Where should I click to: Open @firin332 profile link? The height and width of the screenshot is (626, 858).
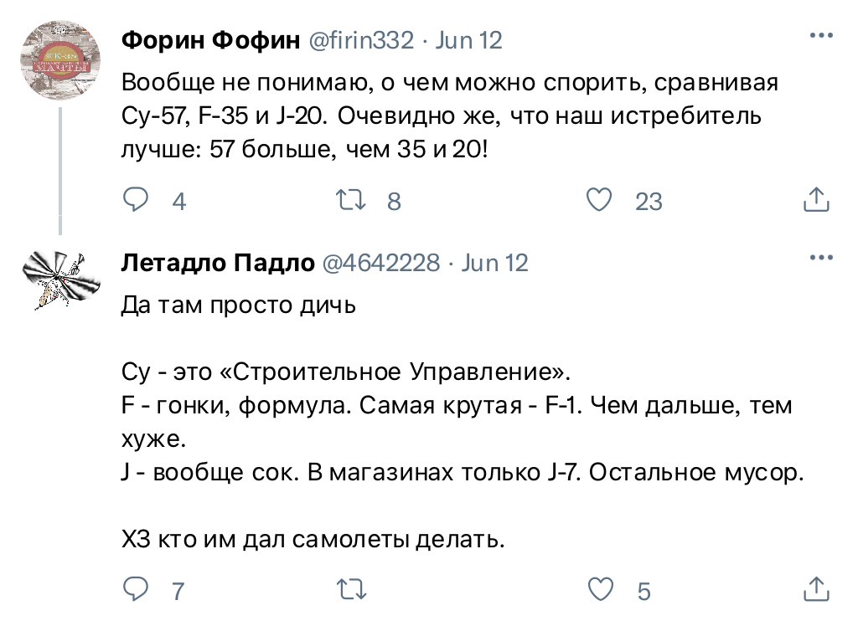[x=363, y=38]
